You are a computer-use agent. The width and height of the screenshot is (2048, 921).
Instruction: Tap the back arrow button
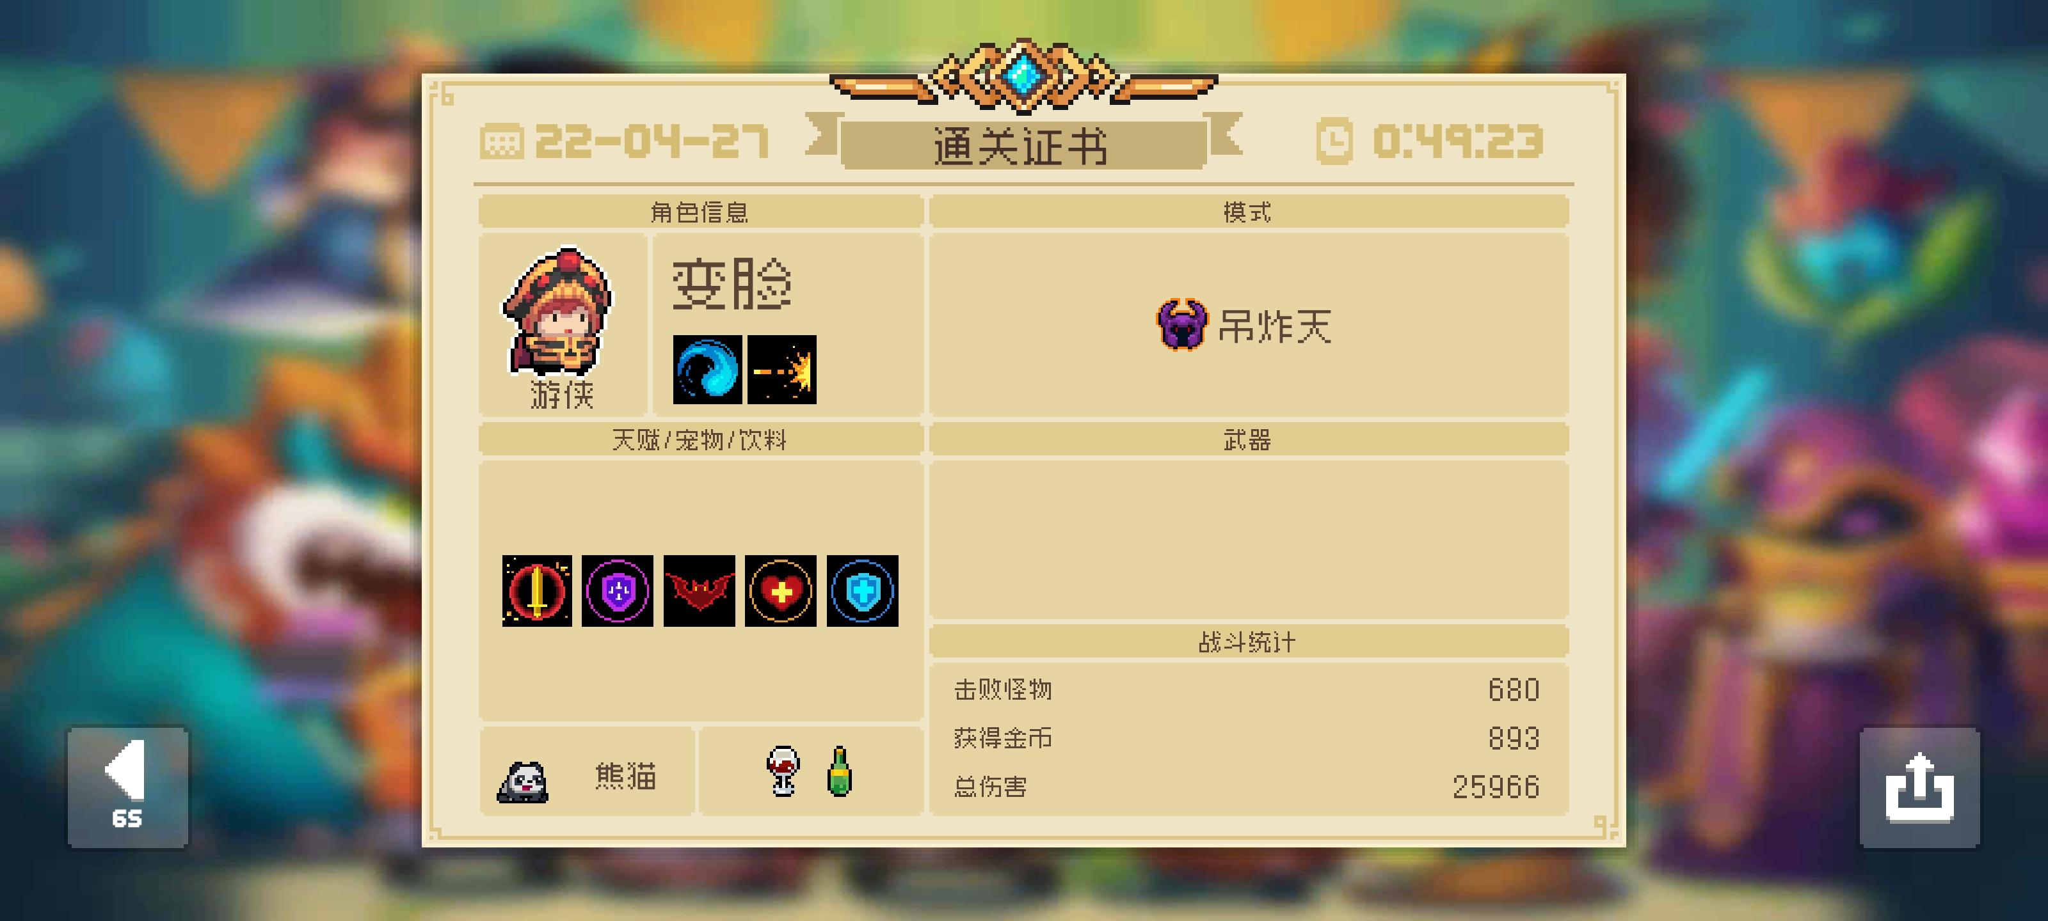click(128, 787)
